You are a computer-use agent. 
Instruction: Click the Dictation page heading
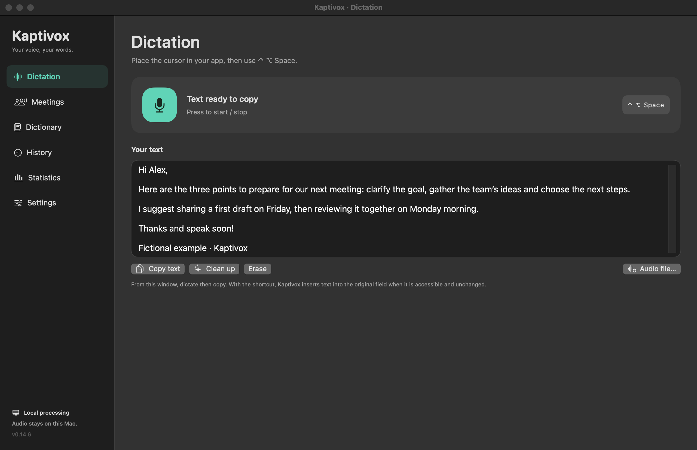[x=165, y=42]
